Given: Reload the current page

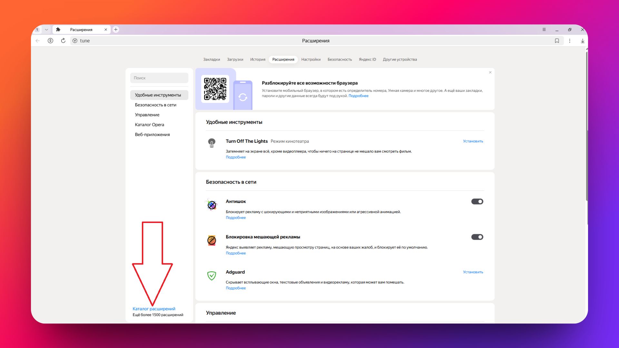Looking at the screenshot, I should [x=63, y=41].
